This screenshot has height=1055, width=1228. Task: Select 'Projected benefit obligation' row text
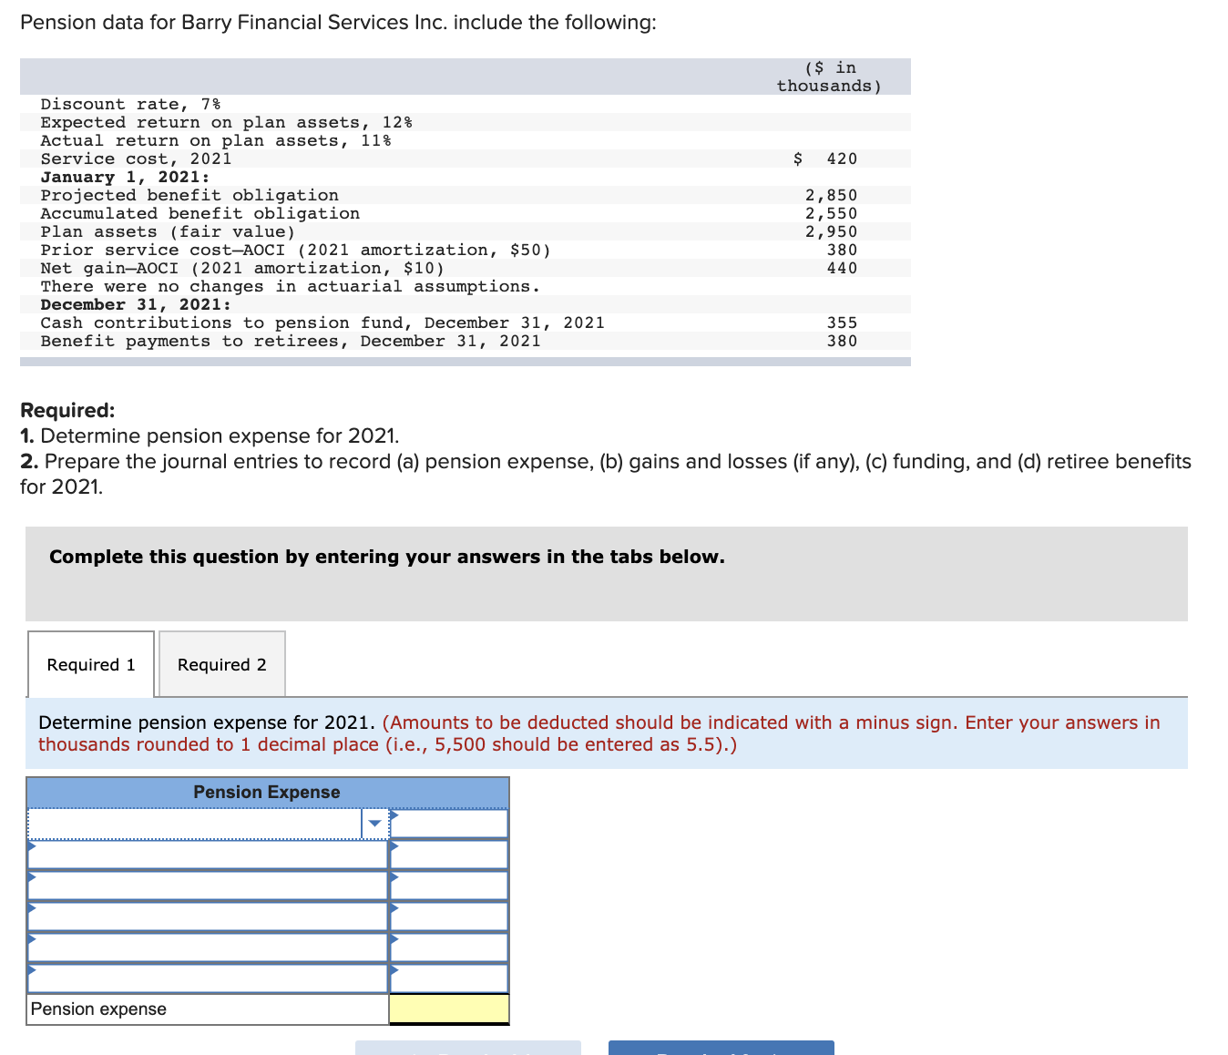click(x=189, y=195)
